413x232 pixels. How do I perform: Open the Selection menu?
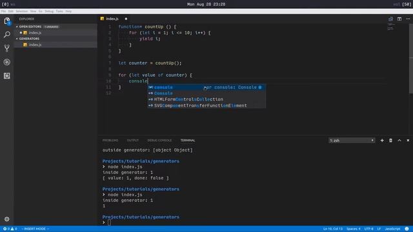pyautogui.click(x=21, y=12)
